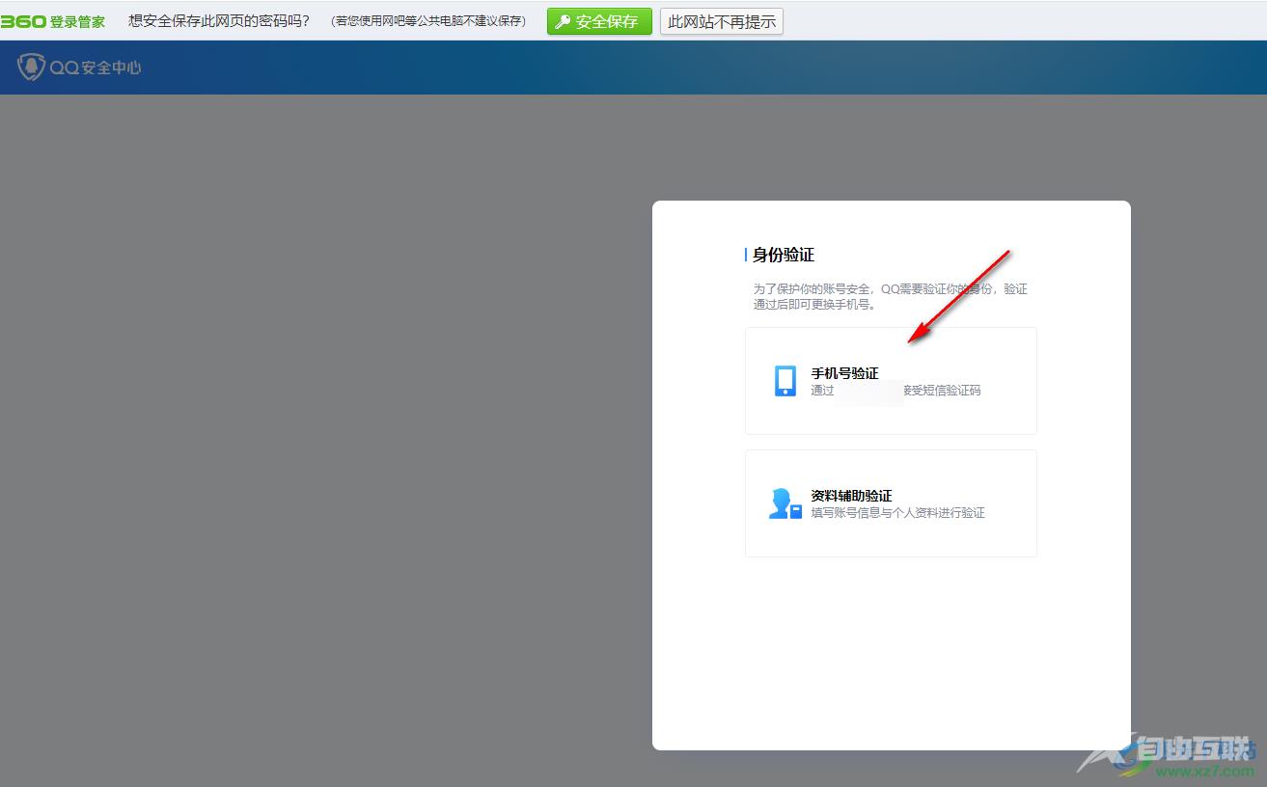The width and height of the screenshot is (1267, 787).
Task: Click the green 安全保存 button
Action: click(599, 21)
